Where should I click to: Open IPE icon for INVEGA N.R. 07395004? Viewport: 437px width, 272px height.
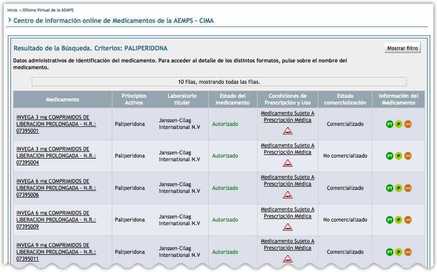tap(408, 156)
